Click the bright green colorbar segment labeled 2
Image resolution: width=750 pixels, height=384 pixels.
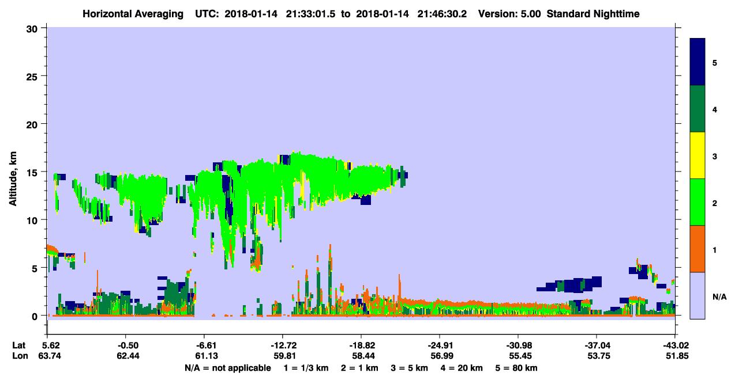[697, 202]
